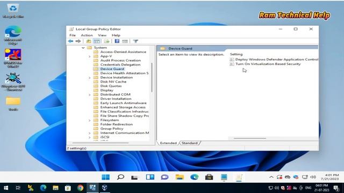The image size is (344, 193).
Task: Click Search magnifier in inner taskbar
Action: click(120, 177)
